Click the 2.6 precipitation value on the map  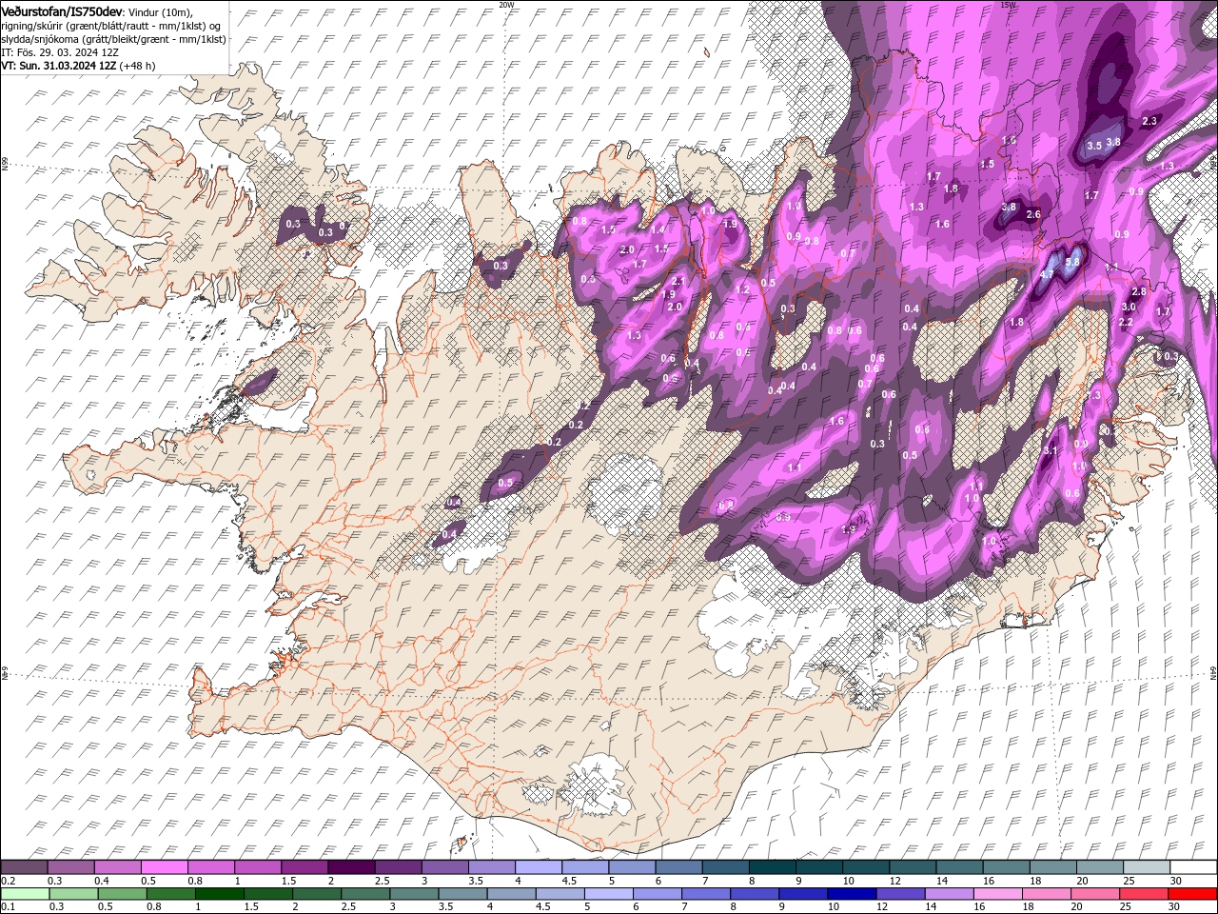pos(1033,214)
